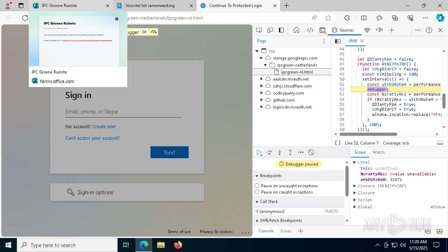Open the Console tab in Quick View

[266, 231]
